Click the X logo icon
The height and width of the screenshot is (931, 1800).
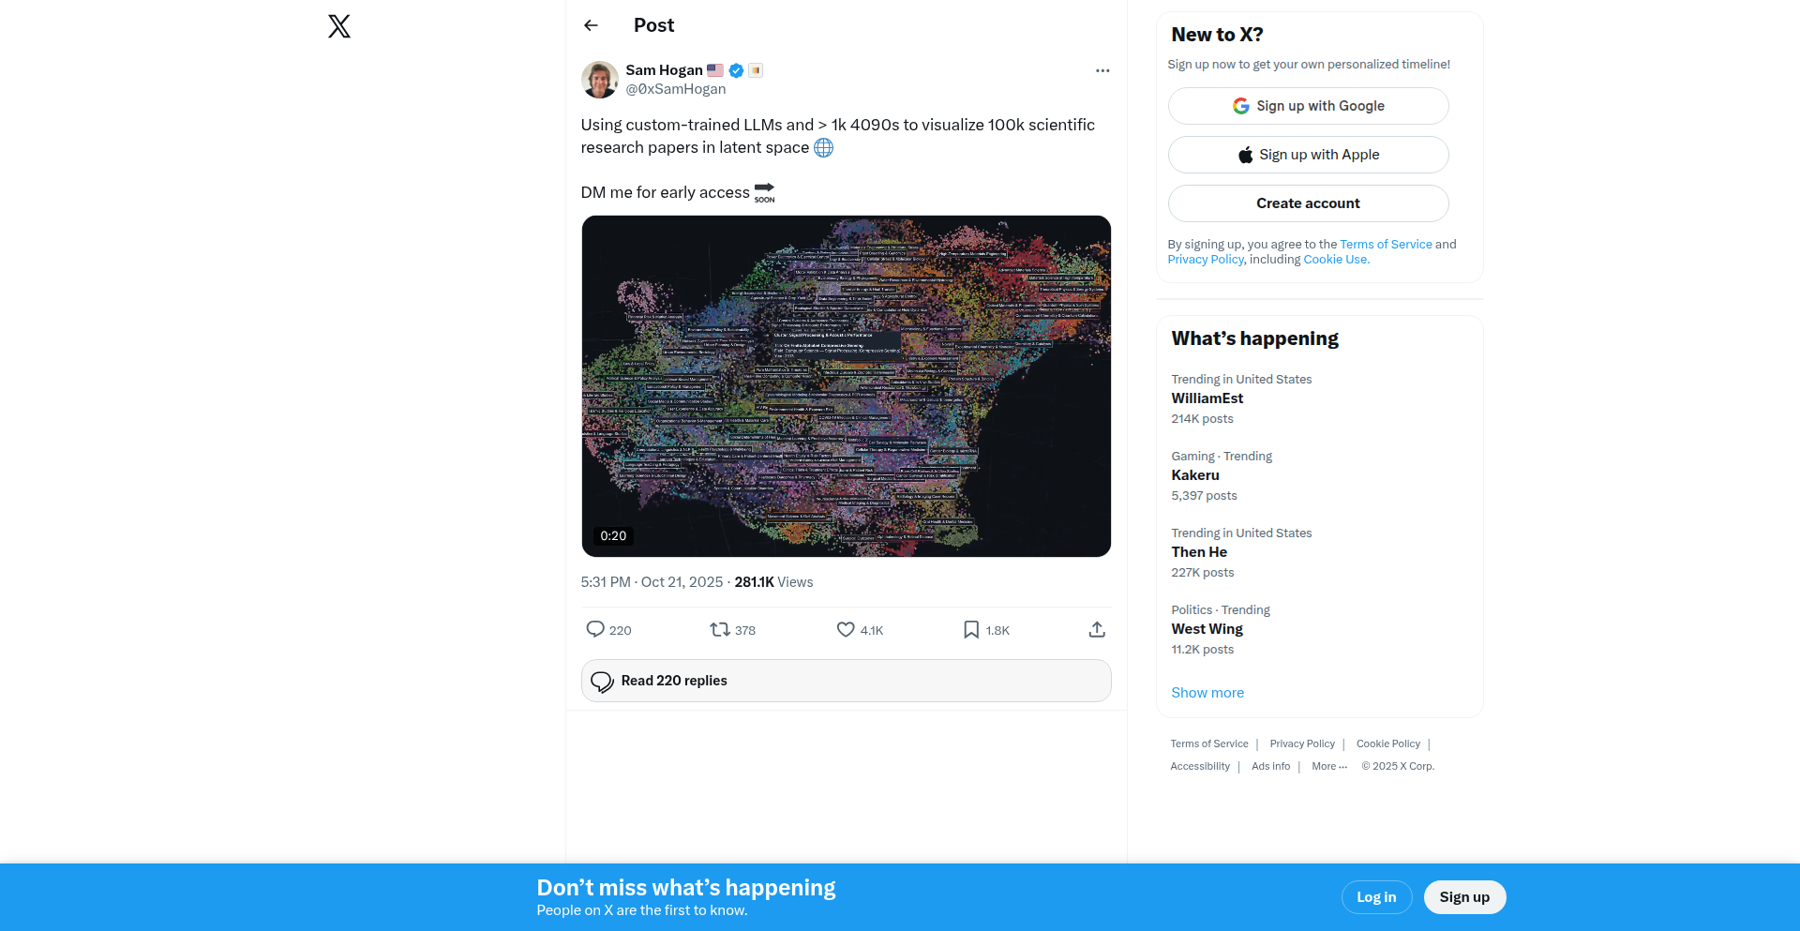339,26
